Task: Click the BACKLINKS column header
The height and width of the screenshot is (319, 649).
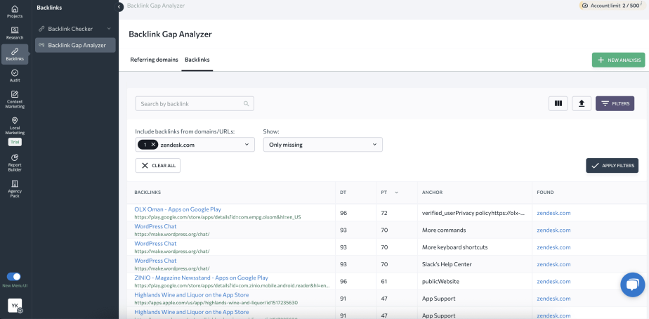Action: click(x=147, y=193)
